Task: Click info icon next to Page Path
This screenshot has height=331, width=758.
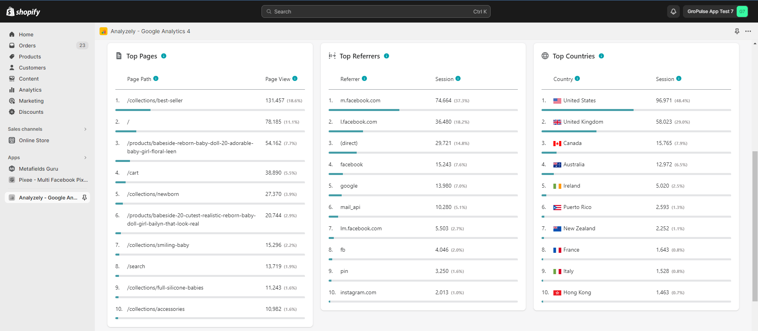Action: 156,79
